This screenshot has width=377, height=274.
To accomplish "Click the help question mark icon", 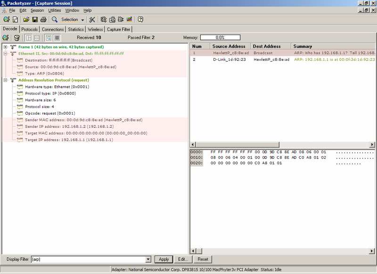I will click(140, 19).
